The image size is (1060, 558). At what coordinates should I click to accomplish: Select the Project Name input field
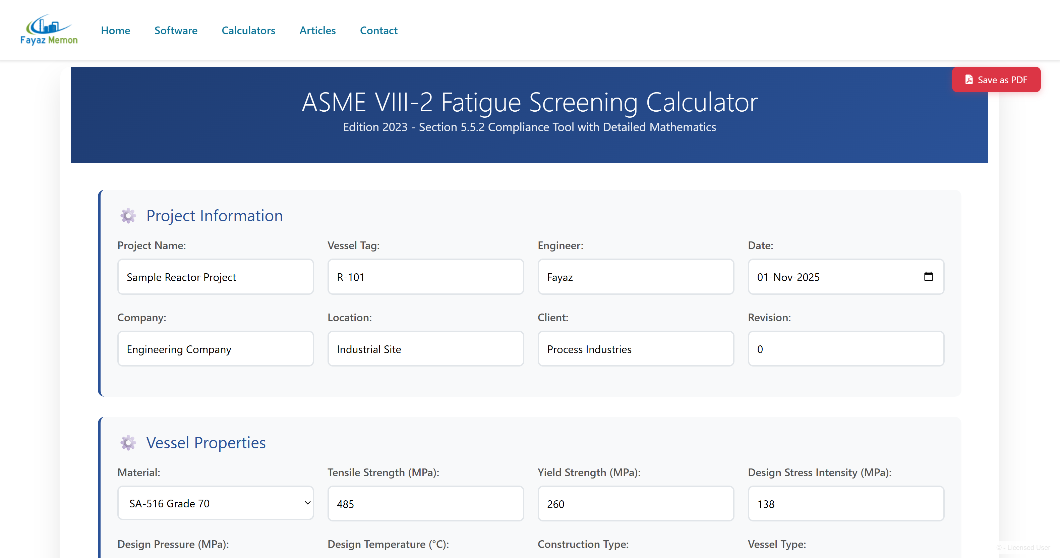click(x=215, y=277)
